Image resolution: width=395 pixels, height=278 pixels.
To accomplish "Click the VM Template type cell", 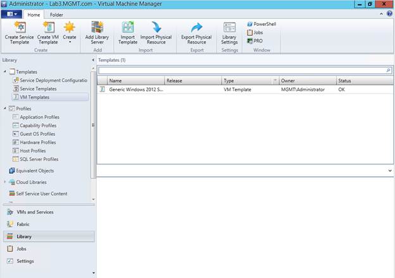I will pyautogui.click(x=237, y=90).
